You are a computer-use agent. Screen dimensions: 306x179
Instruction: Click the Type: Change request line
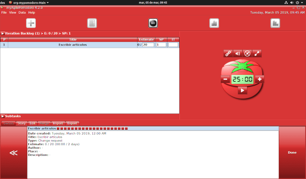[x=45, y=141]
